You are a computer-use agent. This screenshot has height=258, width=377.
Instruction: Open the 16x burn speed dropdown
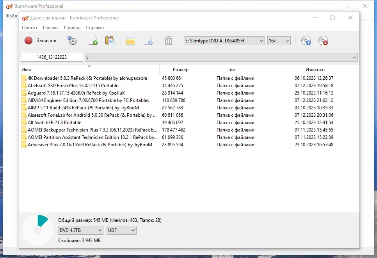[279, 41]
